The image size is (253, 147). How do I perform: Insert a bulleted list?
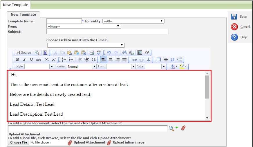tap(71, 60)
